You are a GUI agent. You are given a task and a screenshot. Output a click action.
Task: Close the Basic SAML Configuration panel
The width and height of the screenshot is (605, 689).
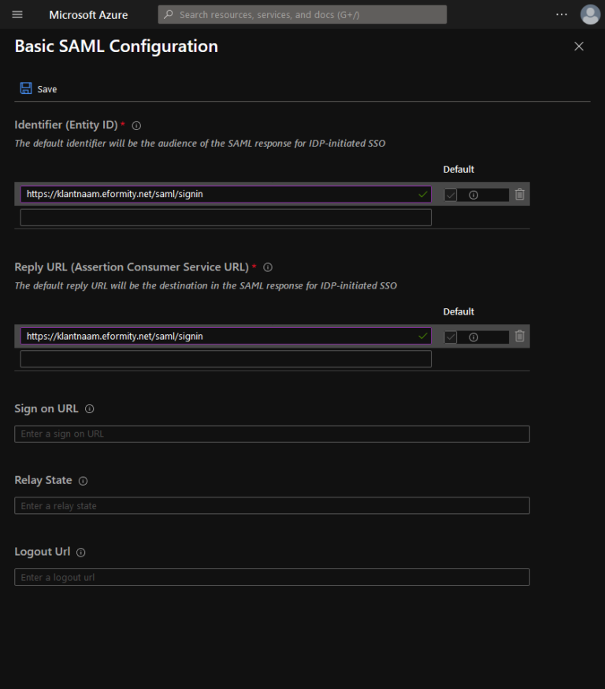click(579, 46)
